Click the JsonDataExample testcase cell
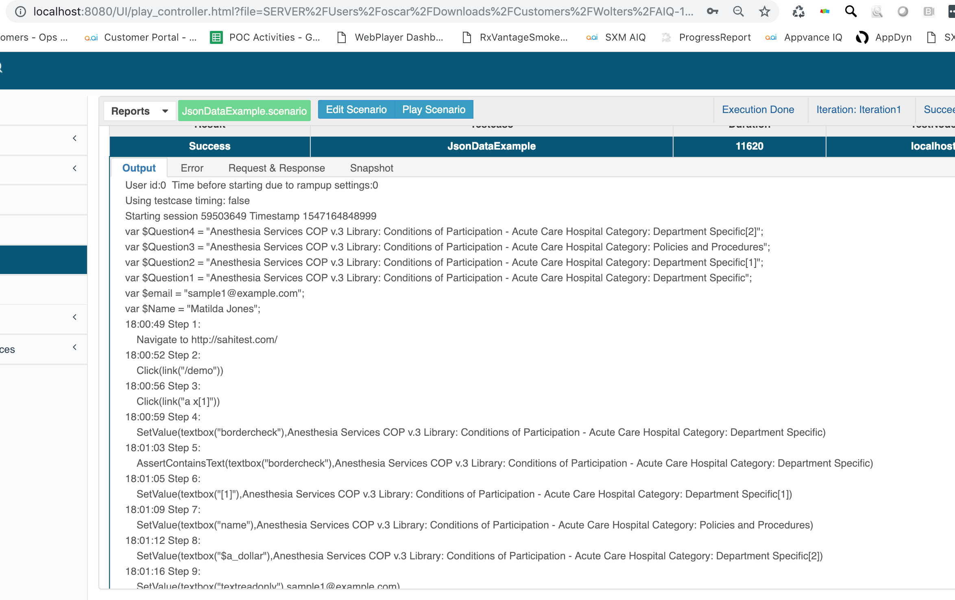The height and width of the screenshot is (600, 955). click(491, 146)
